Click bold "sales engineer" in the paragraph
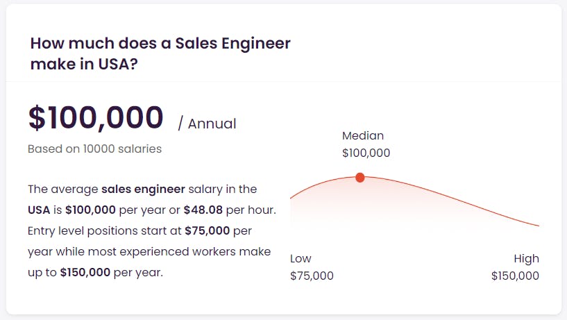The width and height of the screenshot is (567, 320). tap(143, 189)
